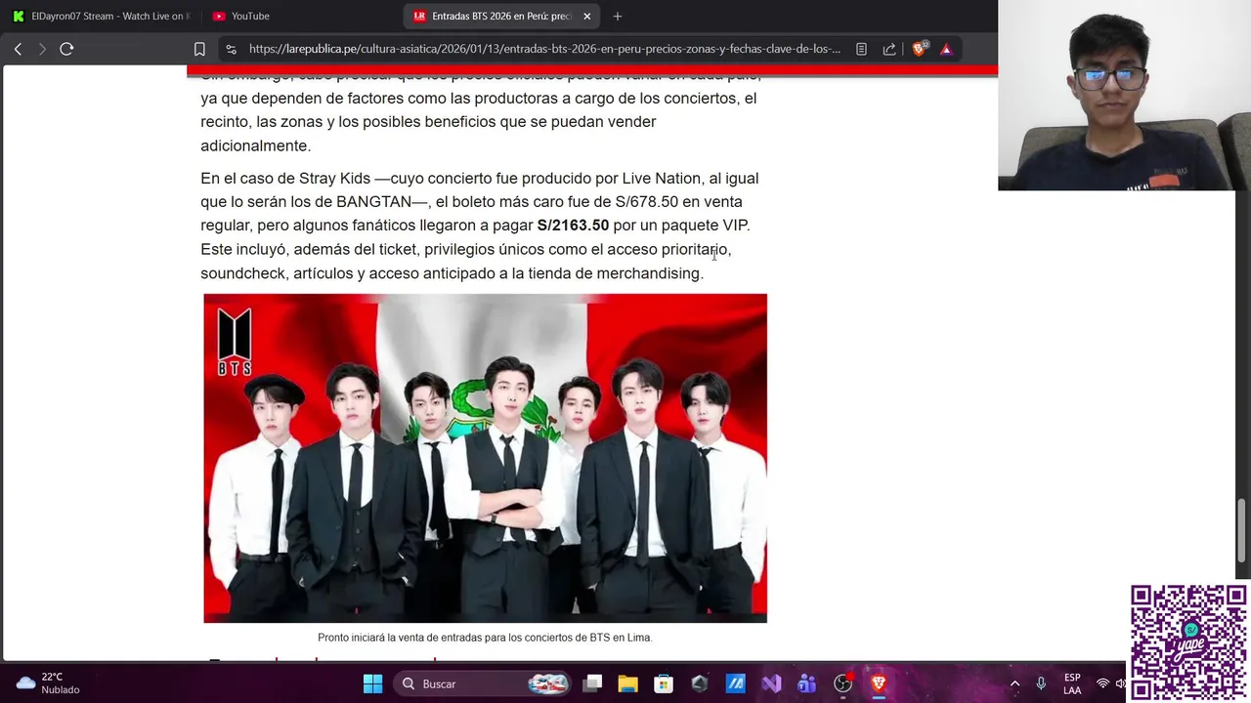Expand hidden system tray icons
1251x703 pixels.
1014,683
